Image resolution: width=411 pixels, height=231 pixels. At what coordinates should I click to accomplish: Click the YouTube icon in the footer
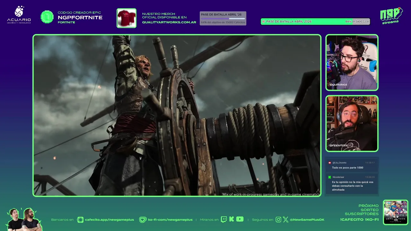coord(240,219)
